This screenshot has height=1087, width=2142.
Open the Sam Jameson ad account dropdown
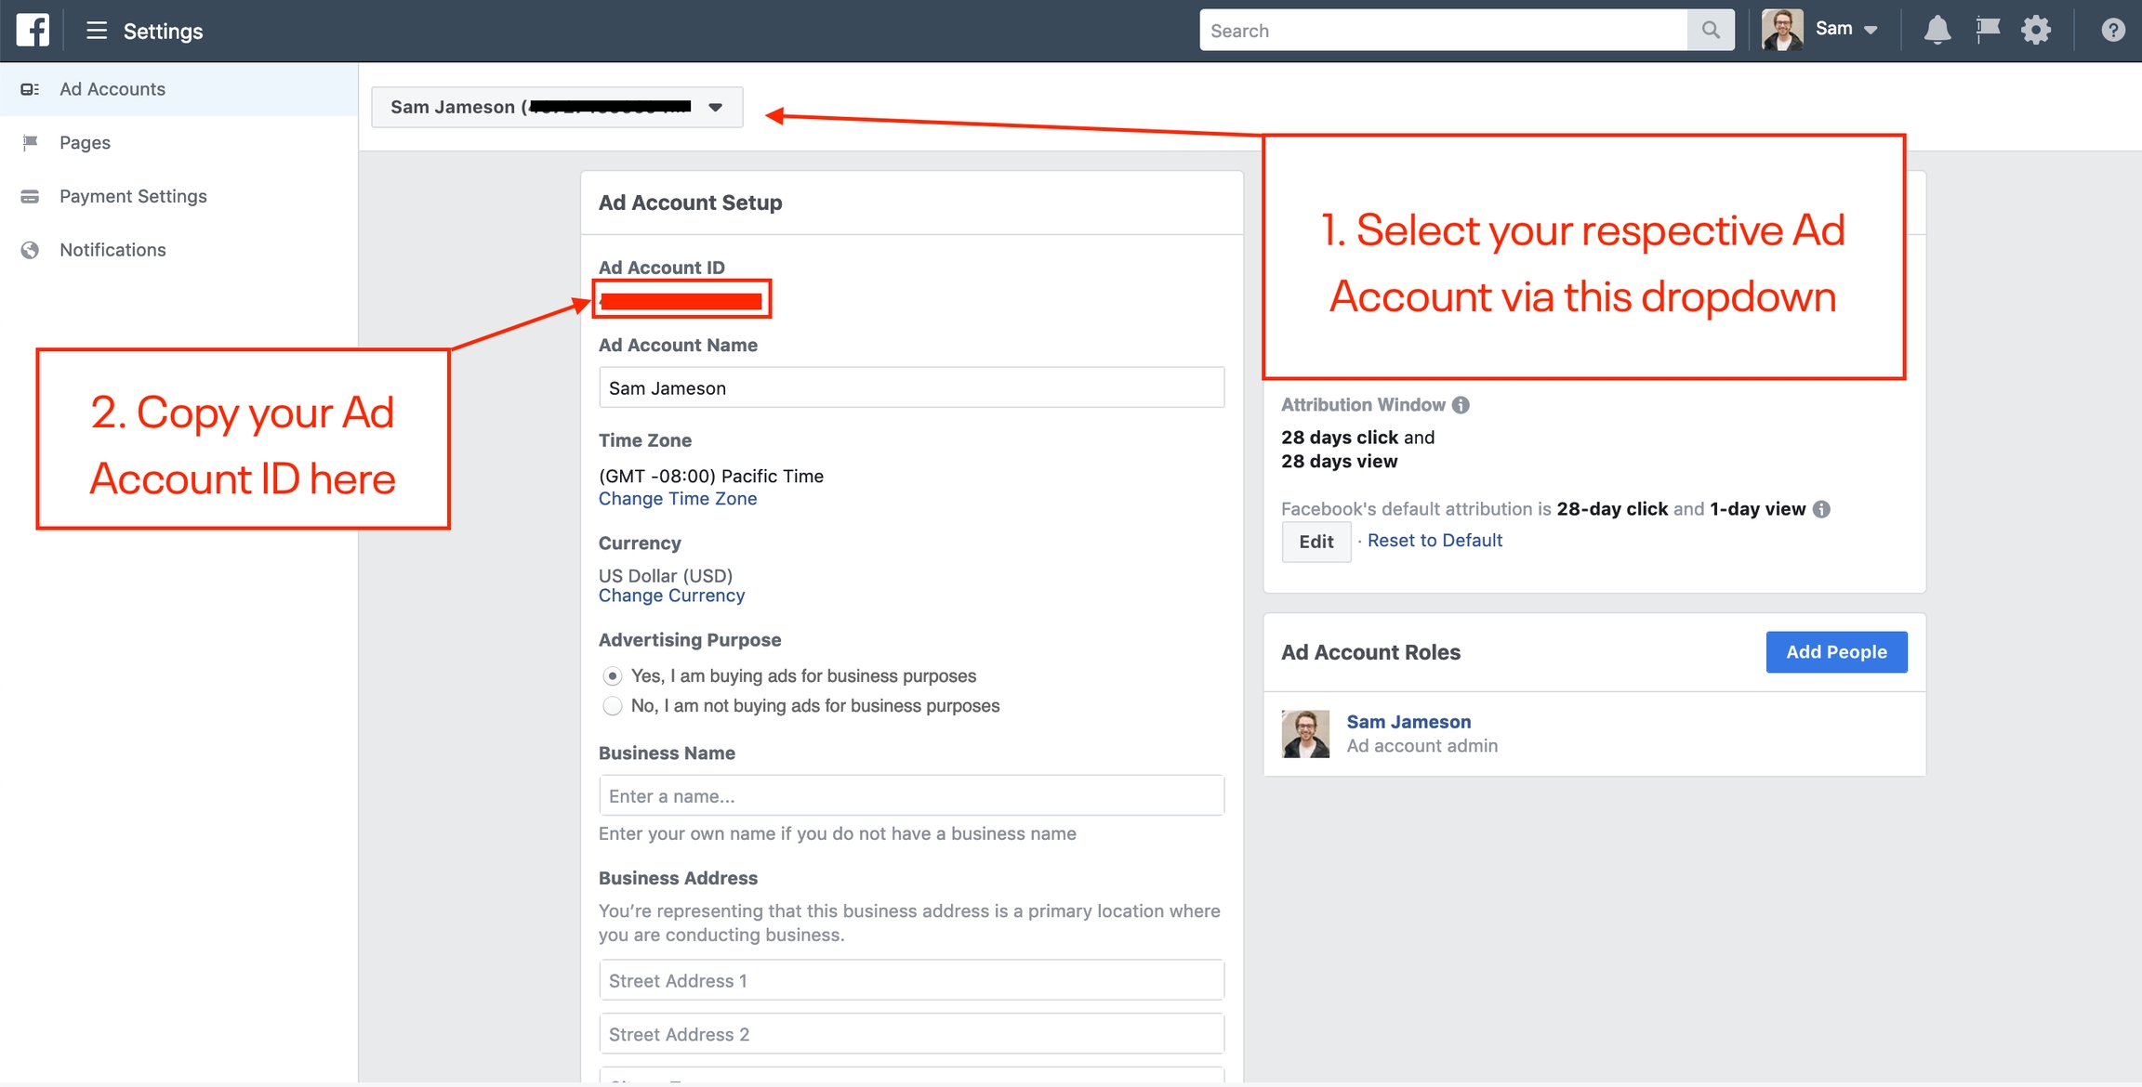[x=557, y=107]
